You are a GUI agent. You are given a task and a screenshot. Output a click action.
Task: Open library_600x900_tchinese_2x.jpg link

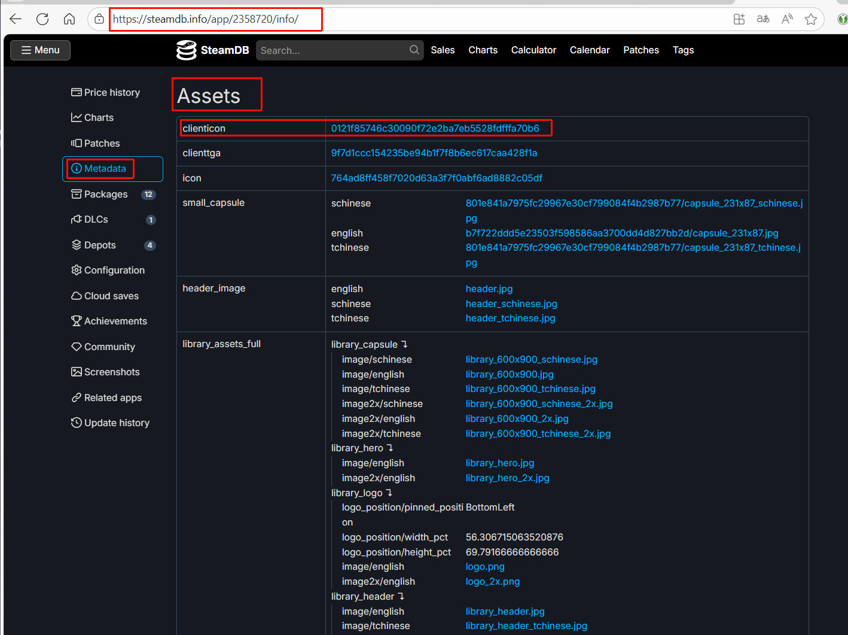tap(538, 433)
